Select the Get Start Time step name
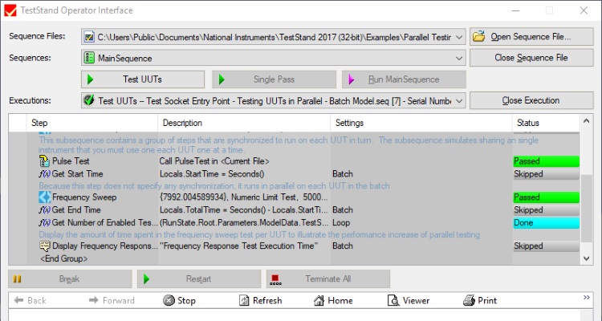Image resolution: width=602 pixels, height=321 pixels. point(77,174)
